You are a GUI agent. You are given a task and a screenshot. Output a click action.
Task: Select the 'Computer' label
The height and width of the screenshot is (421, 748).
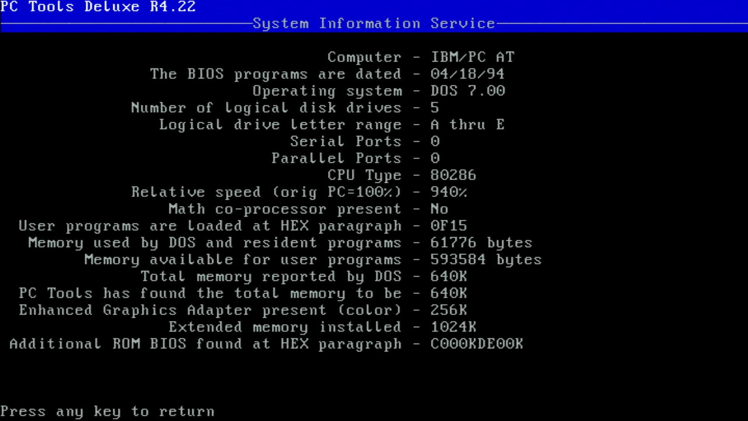[364, 57]
